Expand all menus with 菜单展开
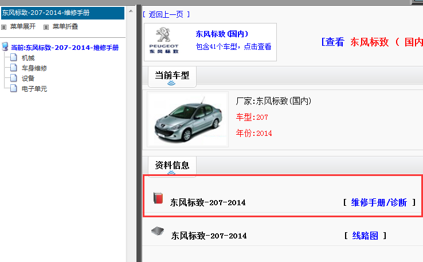 [23, 26]
